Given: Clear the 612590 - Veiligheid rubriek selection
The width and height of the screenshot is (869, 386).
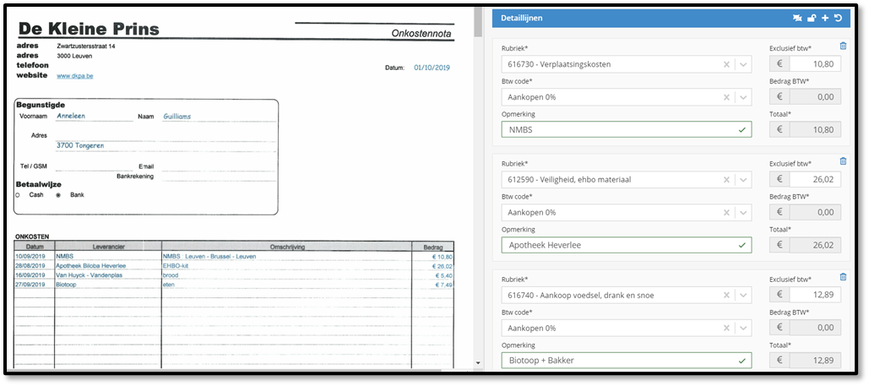Looking at the screenshot, I should pos(726,180).
